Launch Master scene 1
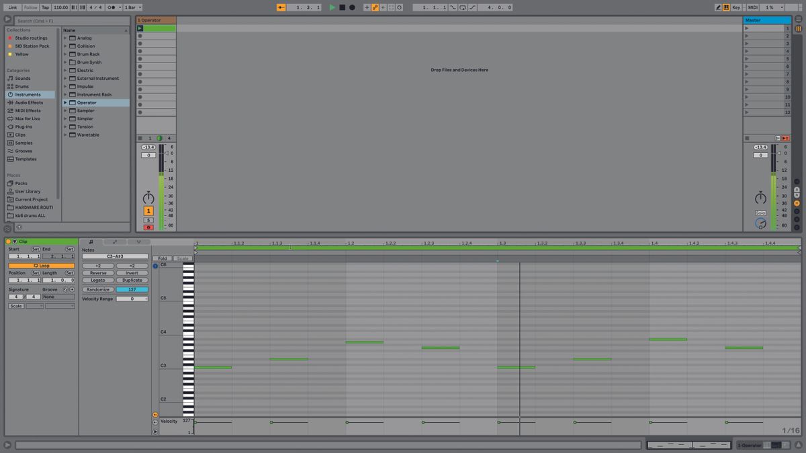 (747, 28)
